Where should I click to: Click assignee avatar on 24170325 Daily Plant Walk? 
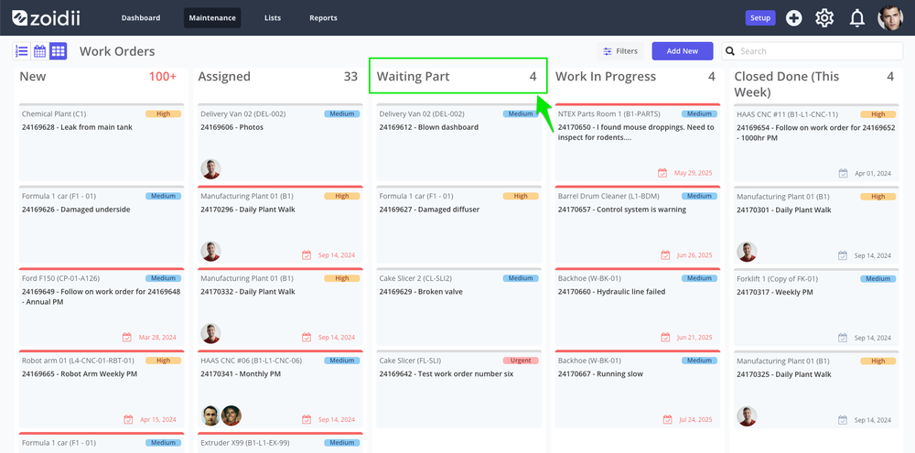tap(747, 416)
